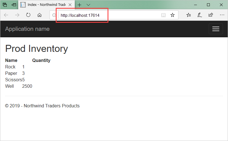The image size is (228, 141).
Task: Refresh the localhost page
Action: click(x=28, y=15)
